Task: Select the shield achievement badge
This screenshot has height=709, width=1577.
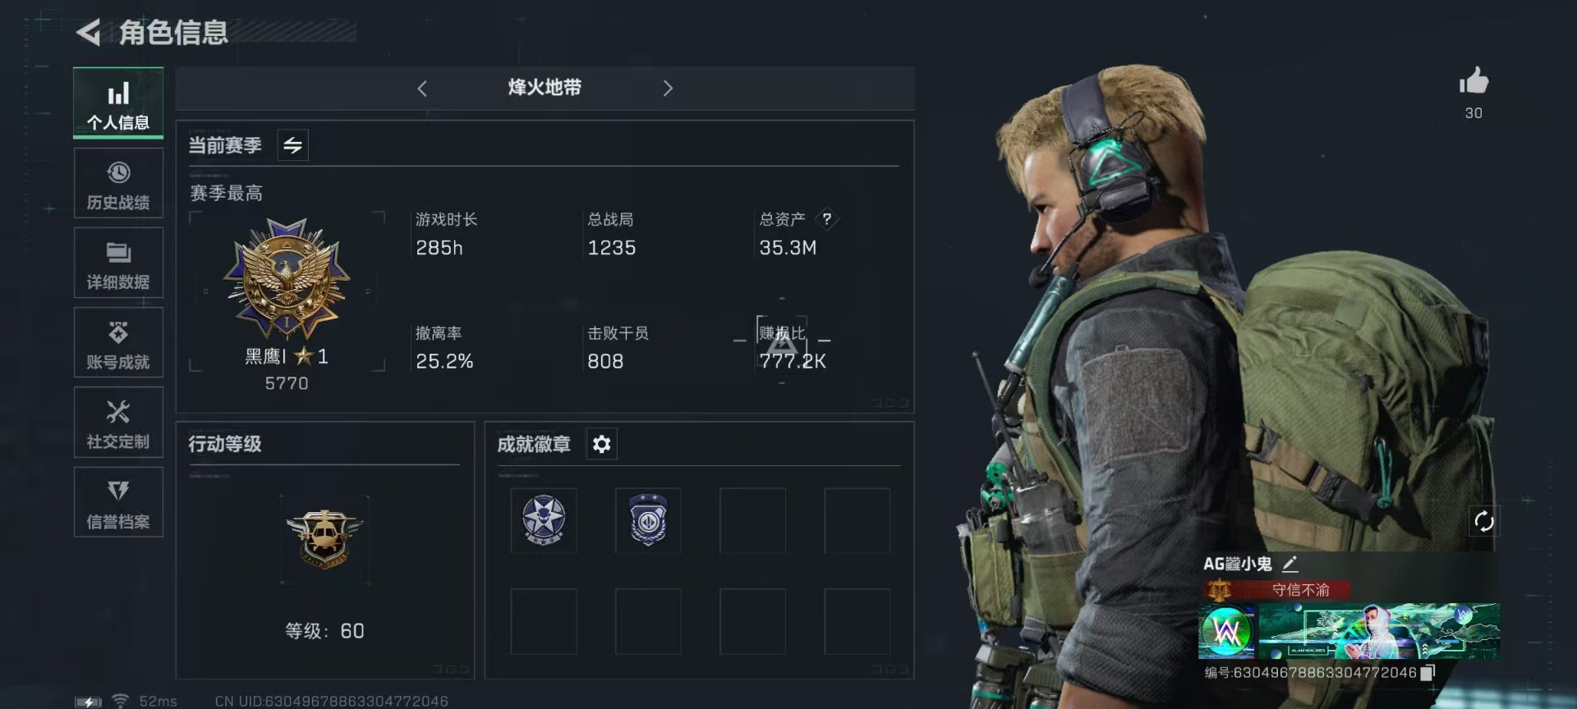Action: [648, 520]
